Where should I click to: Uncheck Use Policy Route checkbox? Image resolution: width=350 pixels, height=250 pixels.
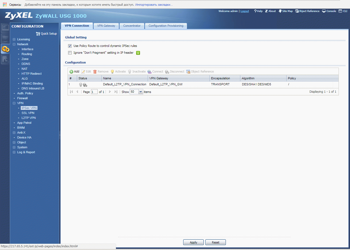tap(70, 46)
